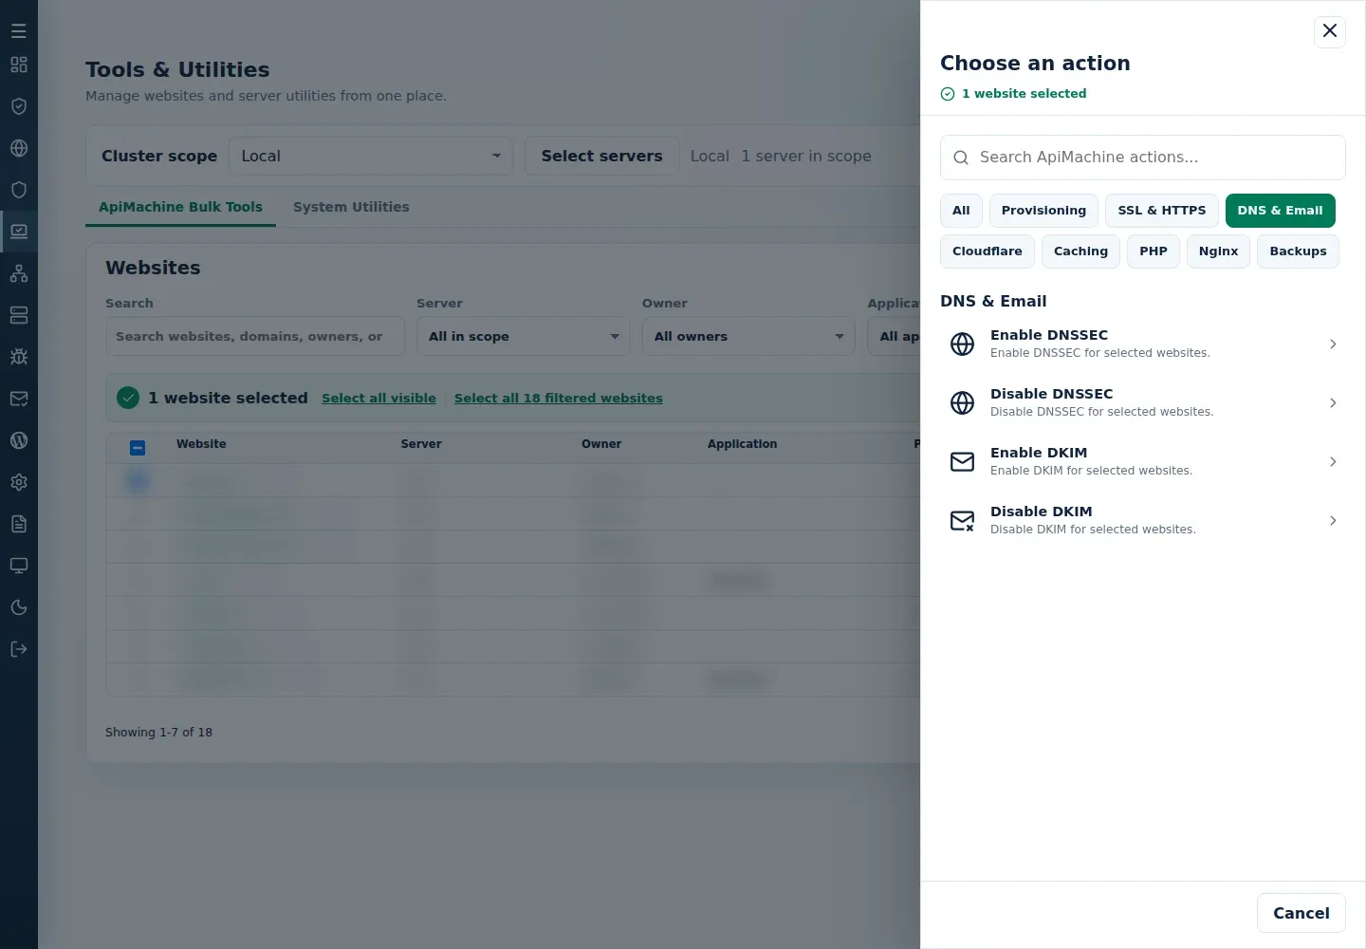
Task: Expand the Disable DKIM action chevron
Action: [1333, 520]
